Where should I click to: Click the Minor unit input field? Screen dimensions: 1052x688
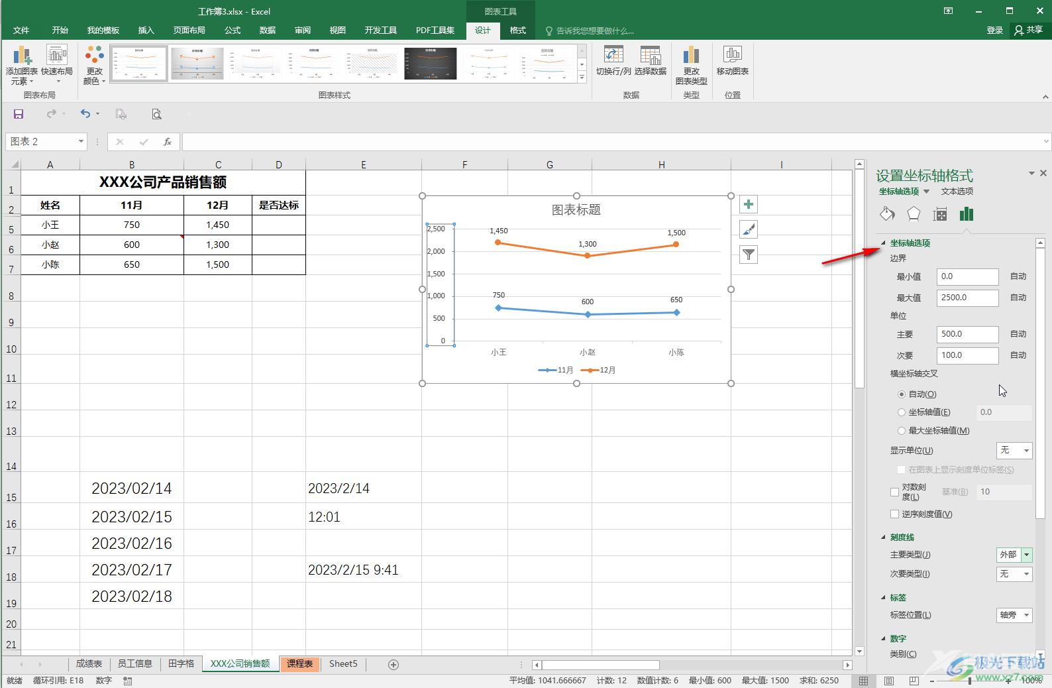[967, 355]
